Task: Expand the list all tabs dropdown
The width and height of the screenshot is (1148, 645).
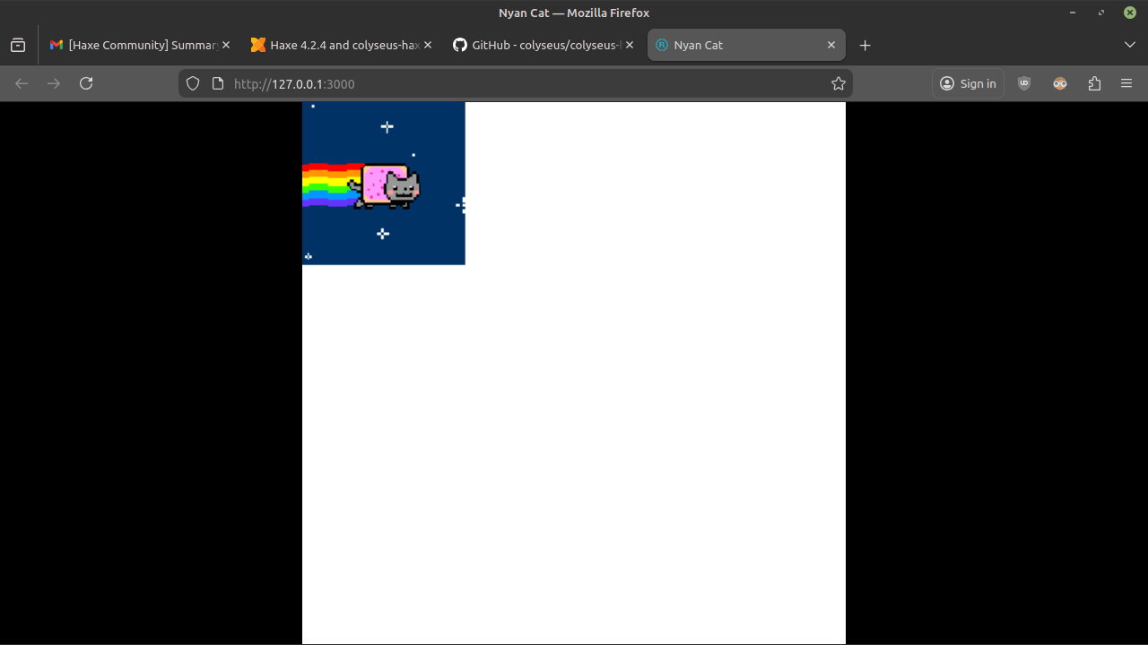Action: (x=1129, y=45)
